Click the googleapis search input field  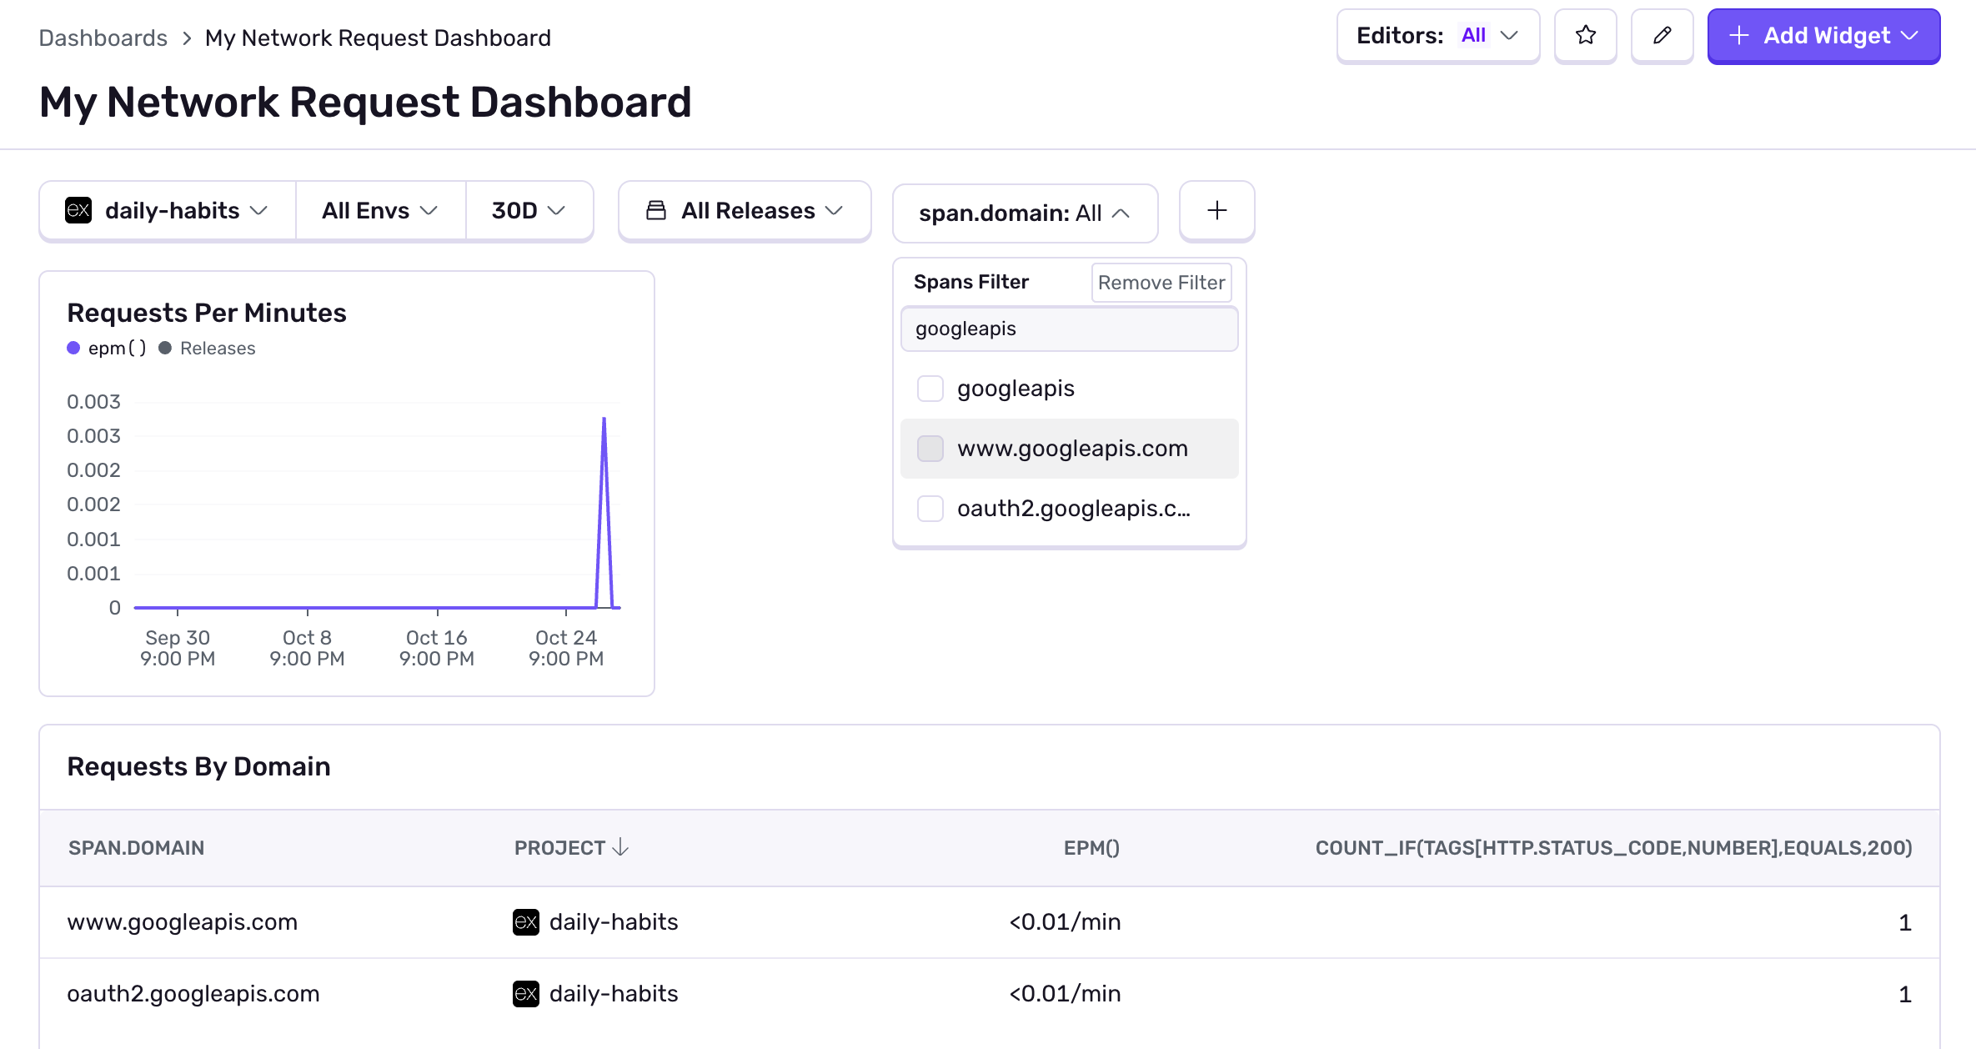click(x=1069, y=329)
